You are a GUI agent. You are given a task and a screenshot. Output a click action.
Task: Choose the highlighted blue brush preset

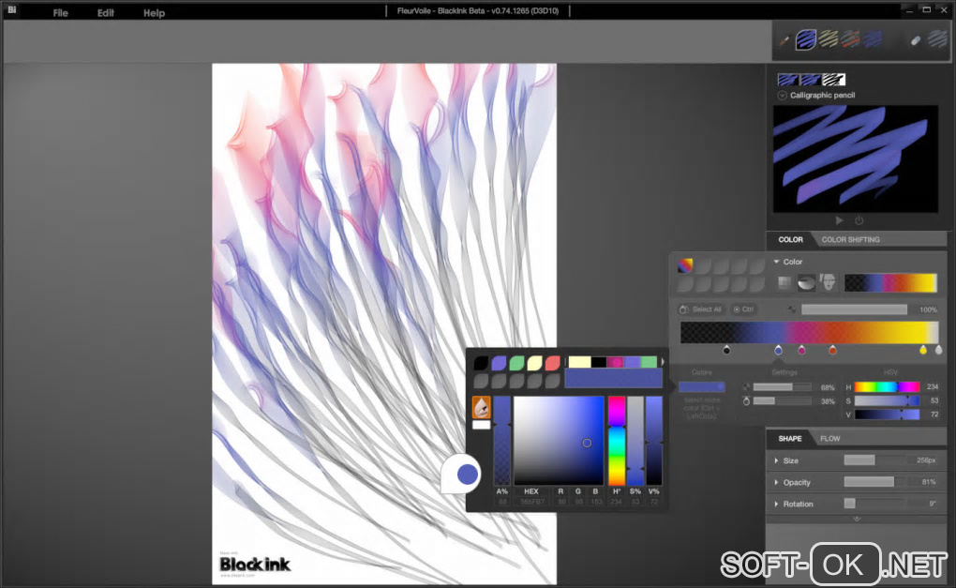pos(805,39)
